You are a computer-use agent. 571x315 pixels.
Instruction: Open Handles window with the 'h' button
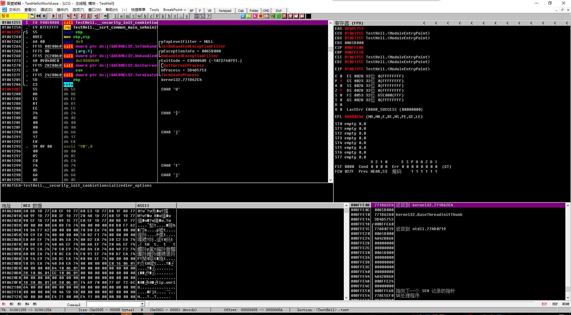pyautogui.click(x=145, y=16)
